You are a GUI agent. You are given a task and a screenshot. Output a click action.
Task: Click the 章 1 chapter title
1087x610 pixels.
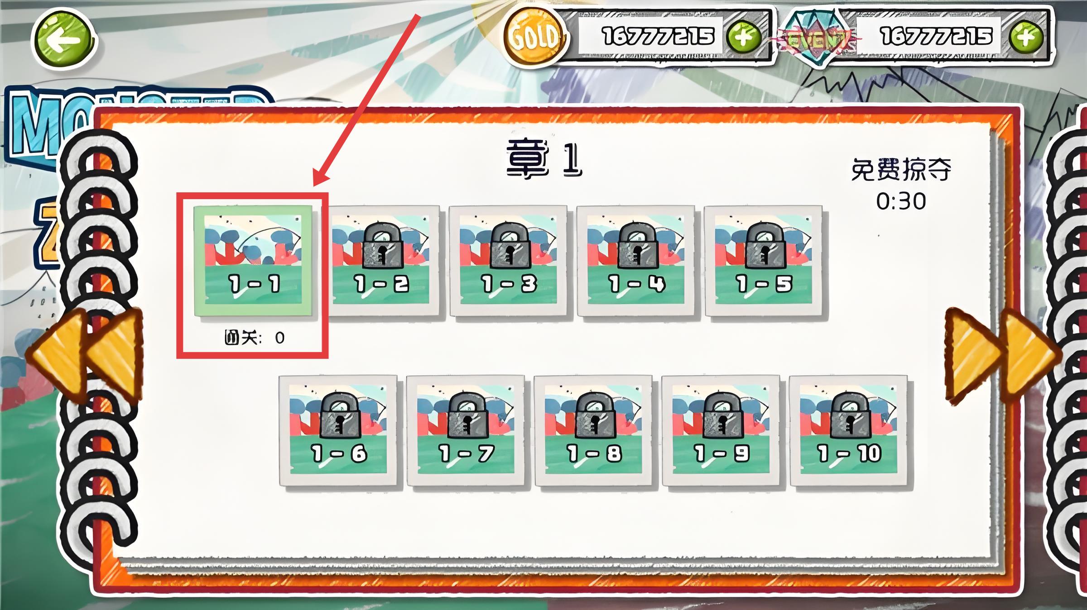coord(544,159)
